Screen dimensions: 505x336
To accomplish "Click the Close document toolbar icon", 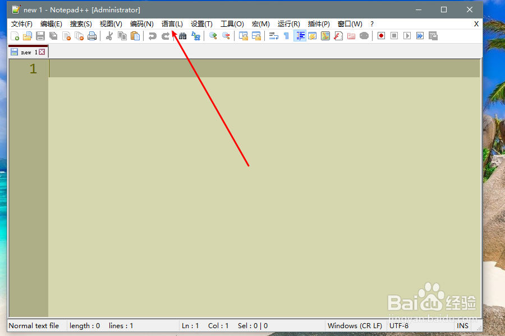I will 66,36.
